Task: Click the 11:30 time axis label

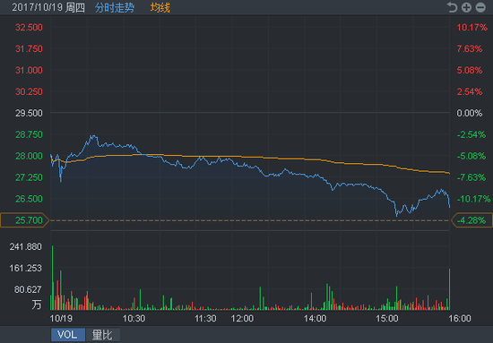Action: 205,318
